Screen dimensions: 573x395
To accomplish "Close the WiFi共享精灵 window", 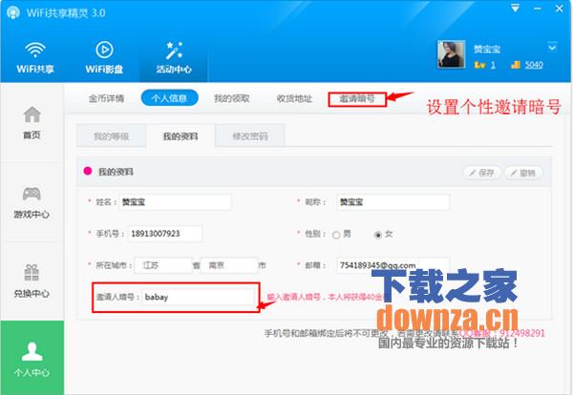I will click(x=560, y=8).
